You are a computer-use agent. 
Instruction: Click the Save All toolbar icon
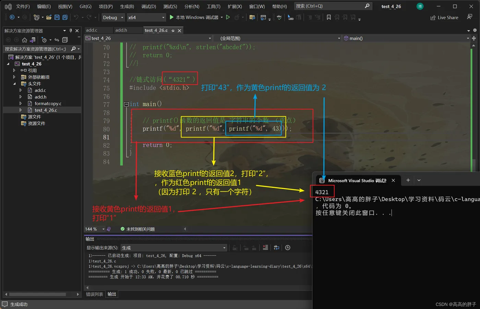65,17
